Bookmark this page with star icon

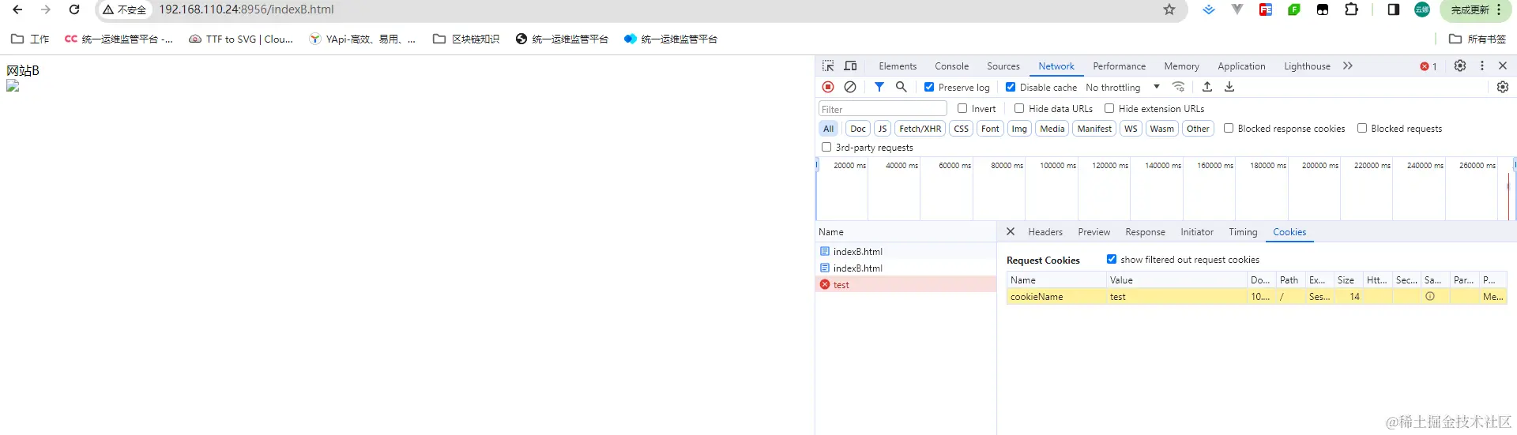pos(1169,9)
